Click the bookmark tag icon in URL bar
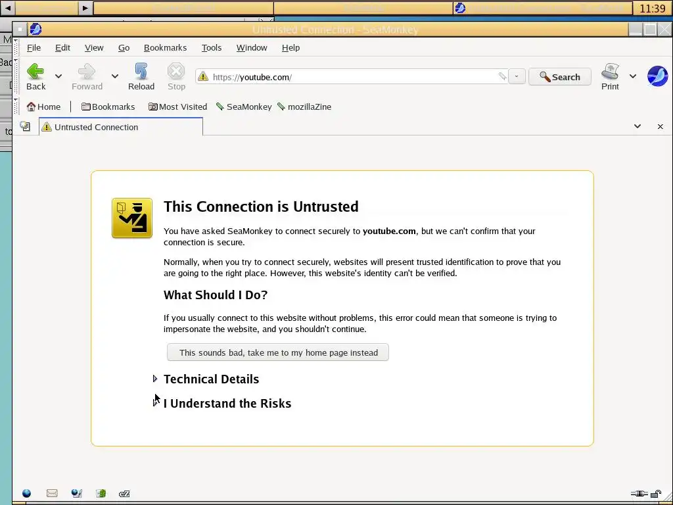Image resolution: width=673 pixels, height=505 pixels. pyautogui.click(x=502, y=76)
